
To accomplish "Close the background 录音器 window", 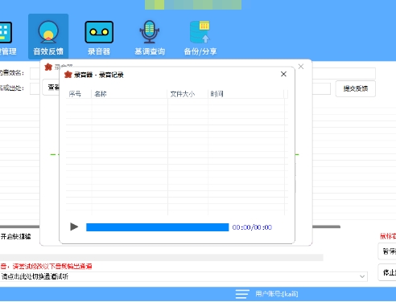I will pos(301,67).
